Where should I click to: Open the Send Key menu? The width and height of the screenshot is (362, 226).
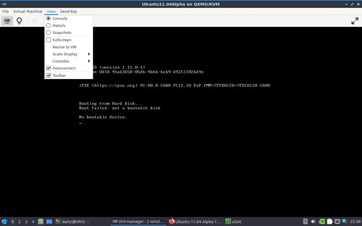click(x=68, y=11)
